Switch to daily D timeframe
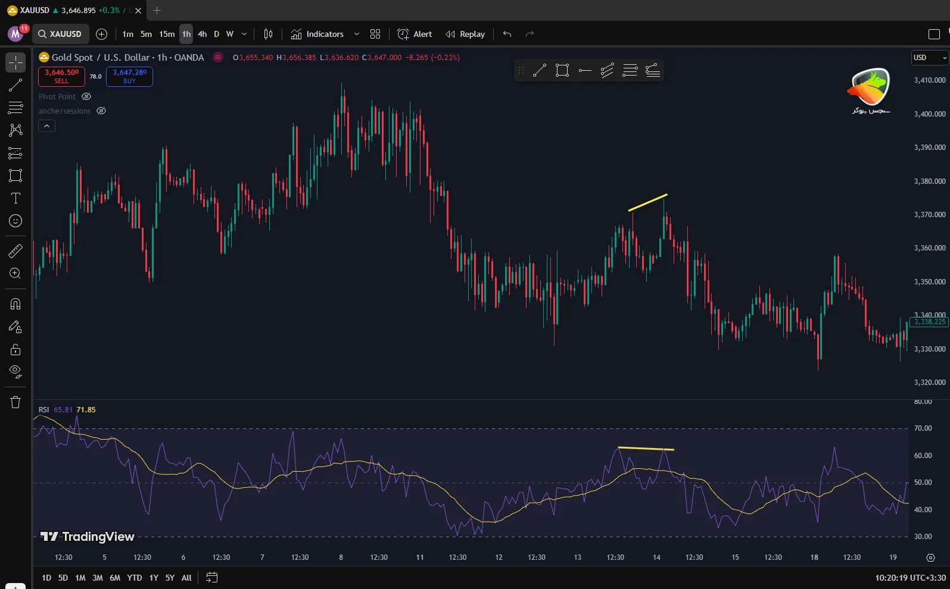 (217, 34)
